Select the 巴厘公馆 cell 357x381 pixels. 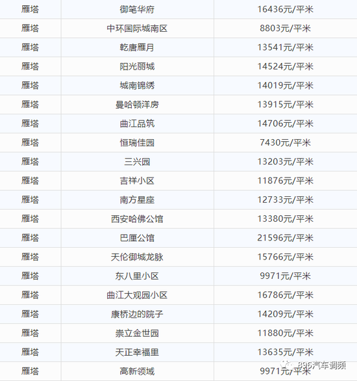tap(137, 238)
